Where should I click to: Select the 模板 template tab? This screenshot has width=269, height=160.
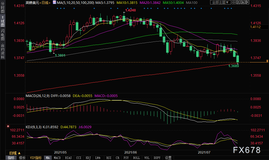click(x=22, y=158)
